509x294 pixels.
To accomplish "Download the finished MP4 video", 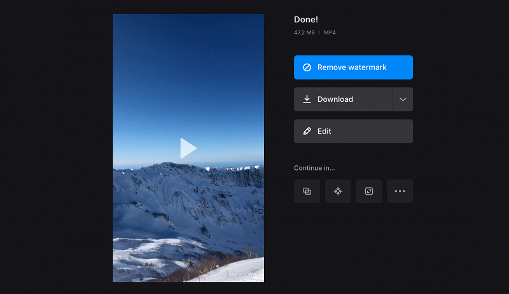I will 343,99.
